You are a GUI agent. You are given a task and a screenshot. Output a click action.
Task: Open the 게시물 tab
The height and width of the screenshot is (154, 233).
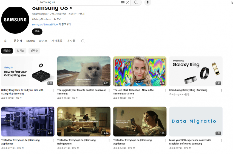71,41
